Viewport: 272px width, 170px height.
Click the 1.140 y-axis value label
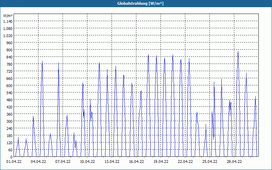(8, 21)
